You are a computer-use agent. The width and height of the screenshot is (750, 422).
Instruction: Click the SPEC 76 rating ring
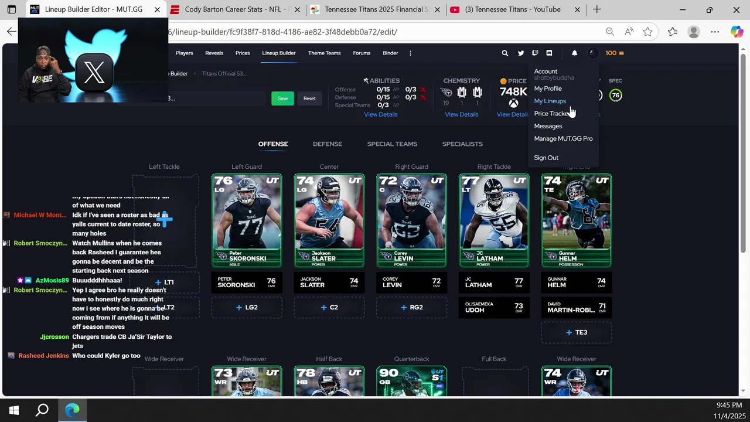(x=615, y=95)
